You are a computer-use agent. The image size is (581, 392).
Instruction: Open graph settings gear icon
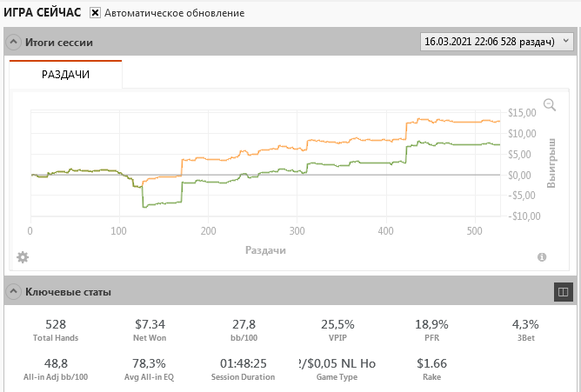tap(23, 257)
